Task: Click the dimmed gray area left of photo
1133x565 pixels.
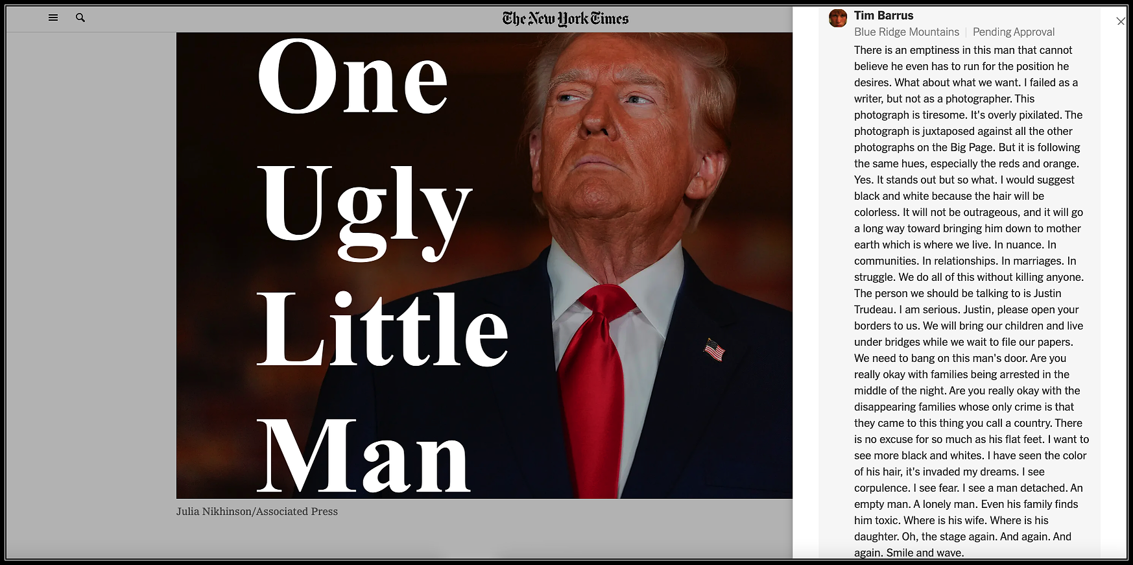Action: 91,292
